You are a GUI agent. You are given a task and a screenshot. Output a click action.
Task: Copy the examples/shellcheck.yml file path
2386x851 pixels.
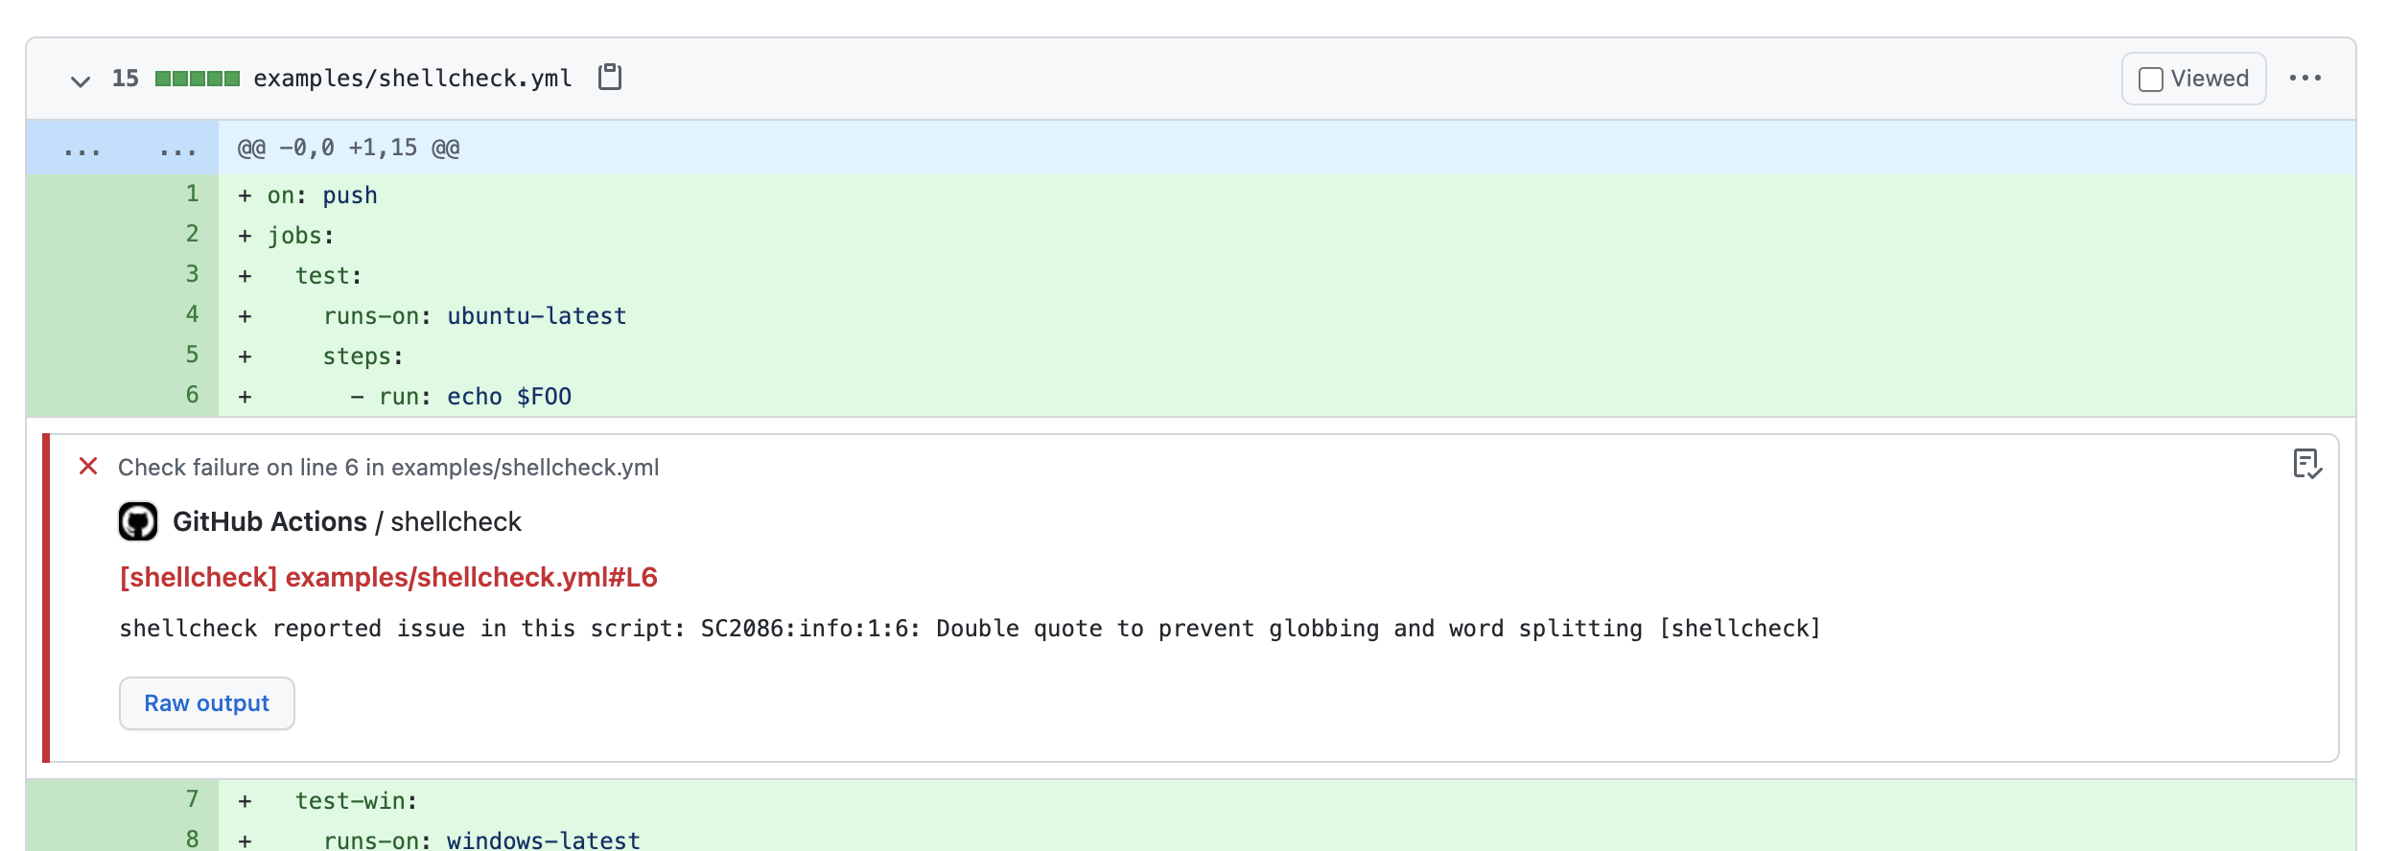[610, 78]
